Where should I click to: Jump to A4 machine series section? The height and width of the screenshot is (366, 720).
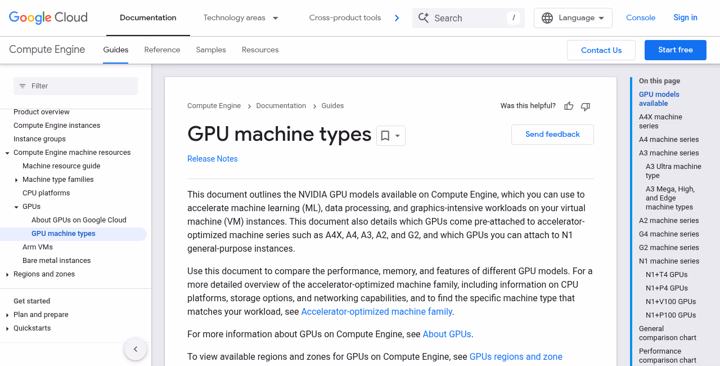pos(669,140)
